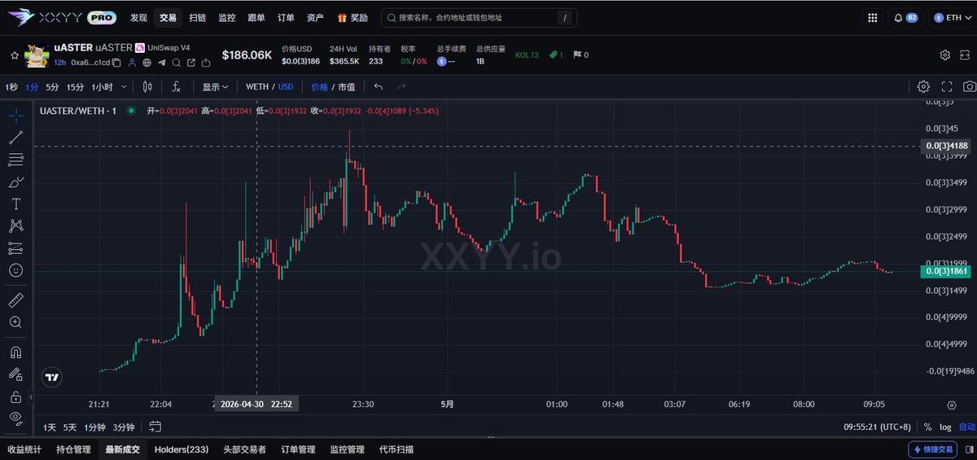Click the XXYY PRO logo

click(62, 17)
